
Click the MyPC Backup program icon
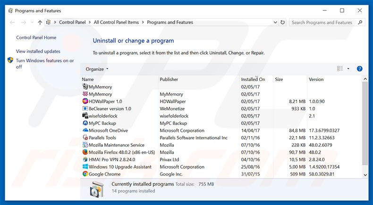coord(85,123)
